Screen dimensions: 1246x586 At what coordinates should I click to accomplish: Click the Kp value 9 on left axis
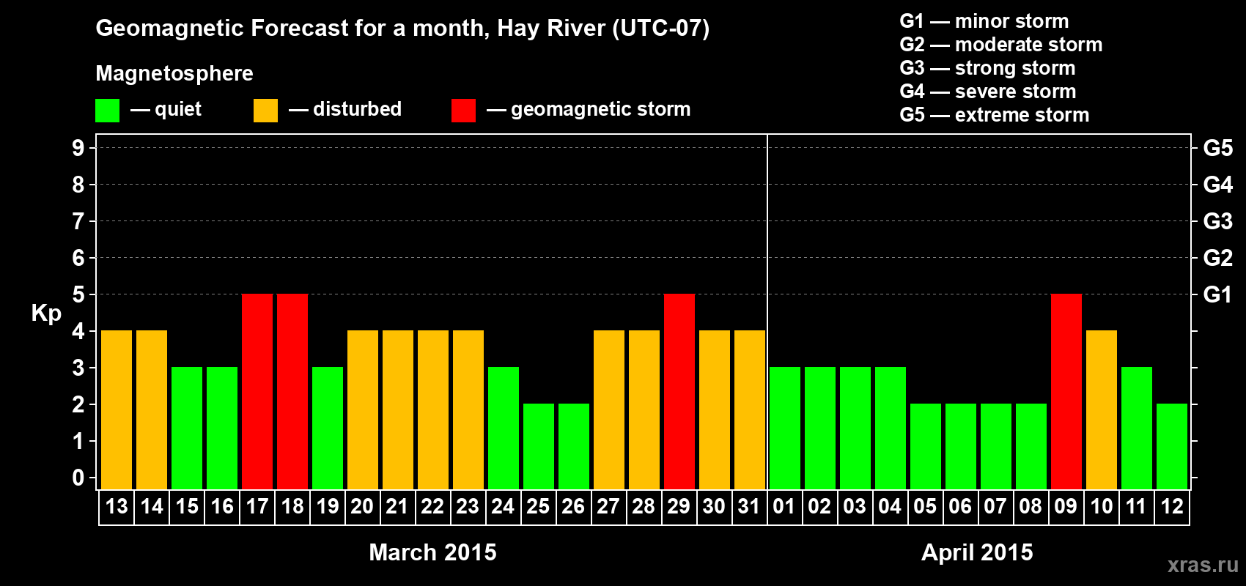78,148
